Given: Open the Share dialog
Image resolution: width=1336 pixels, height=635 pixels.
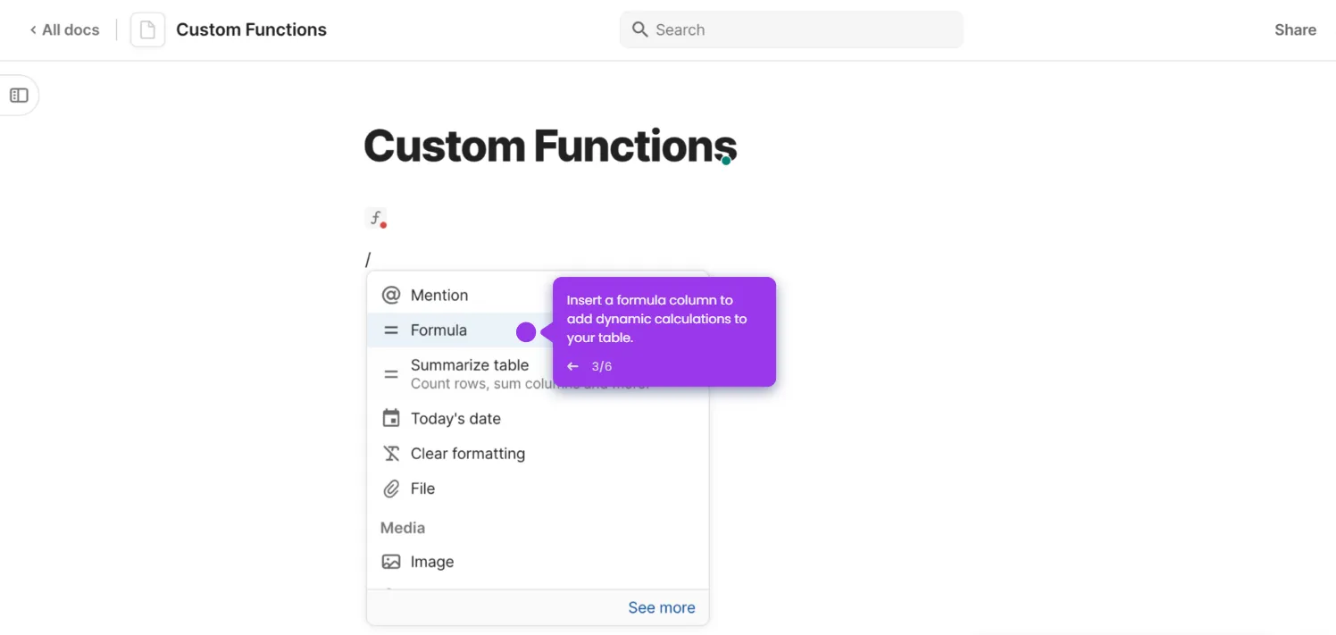Looking at the screenshot, I should [1295, 29].
